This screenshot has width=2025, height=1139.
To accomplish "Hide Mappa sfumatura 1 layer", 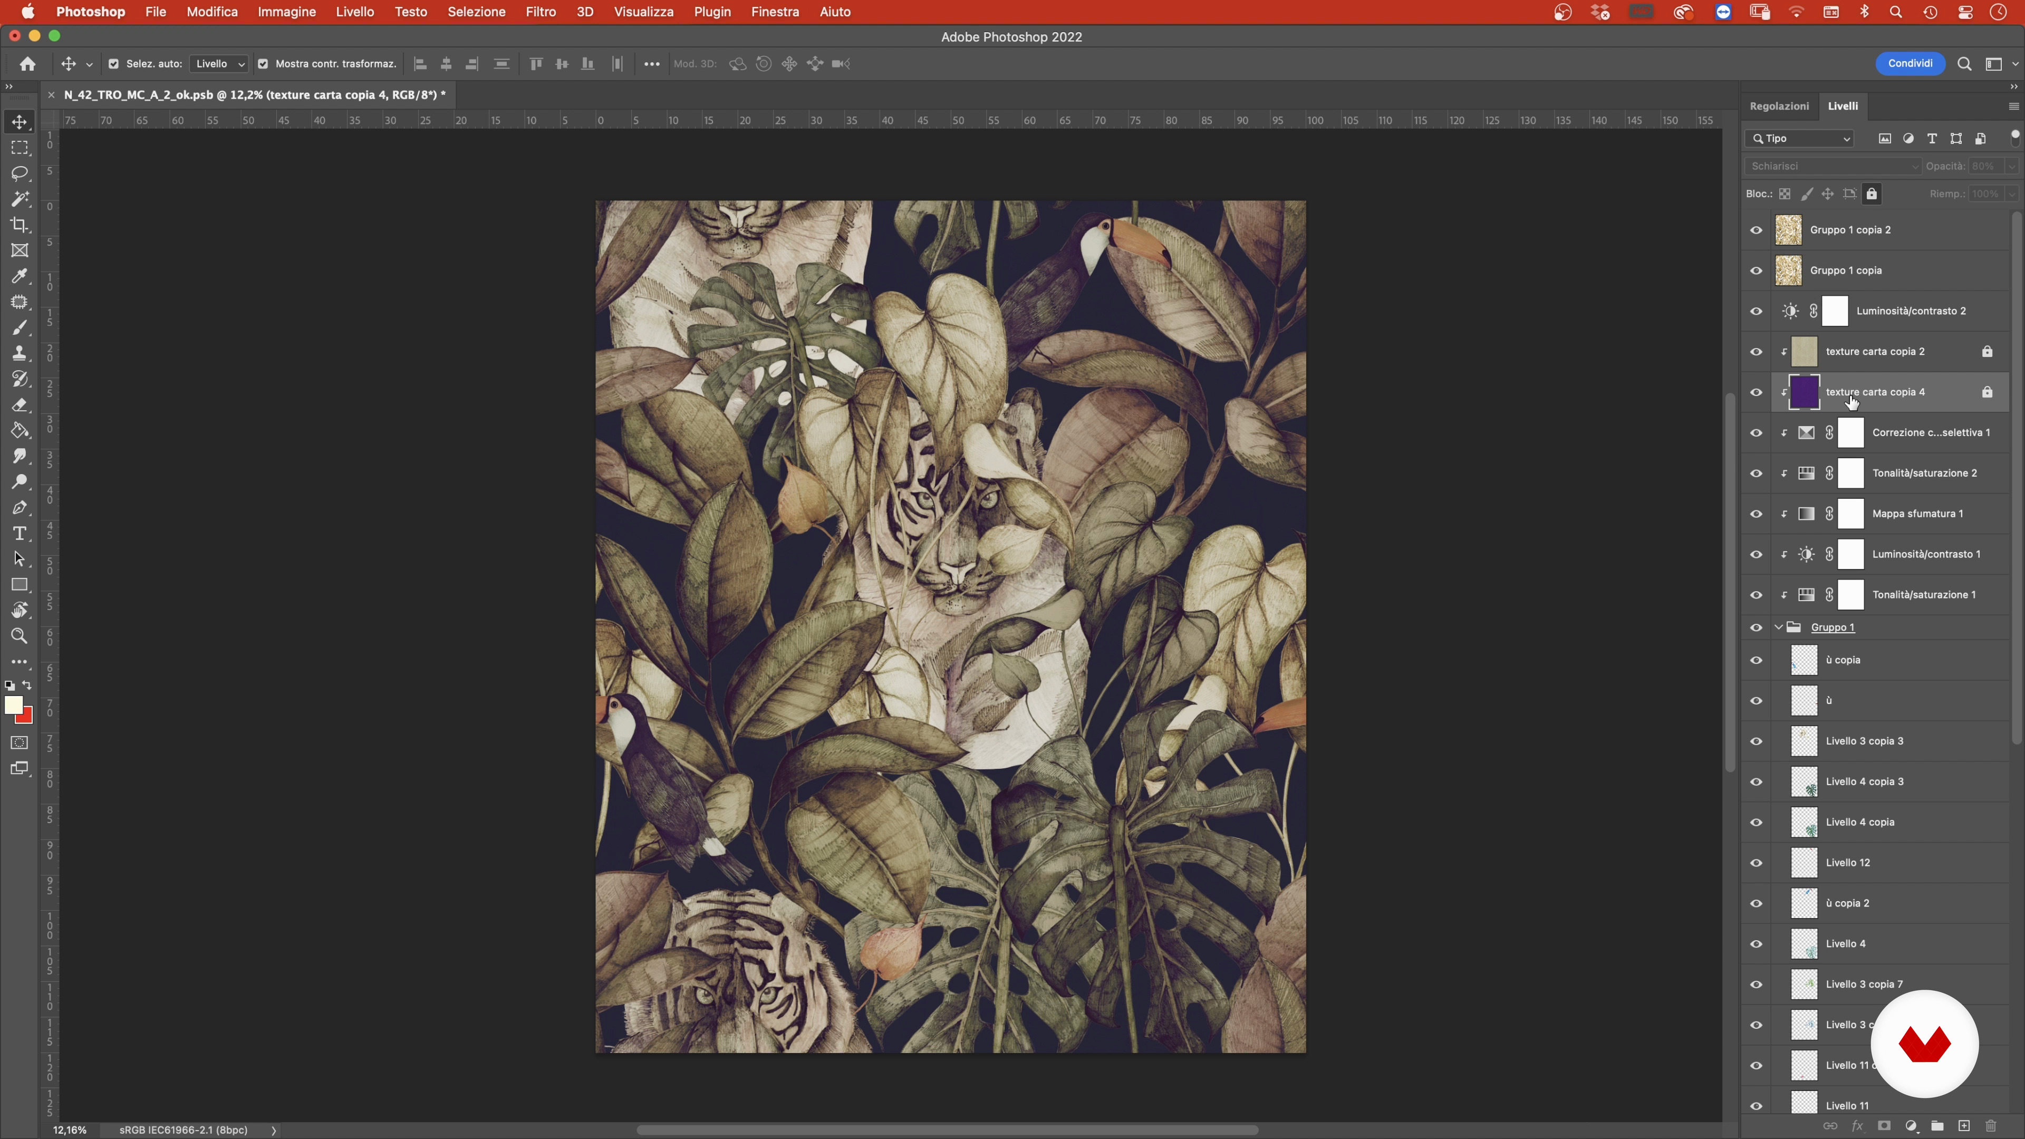I will pos(1756,514).
